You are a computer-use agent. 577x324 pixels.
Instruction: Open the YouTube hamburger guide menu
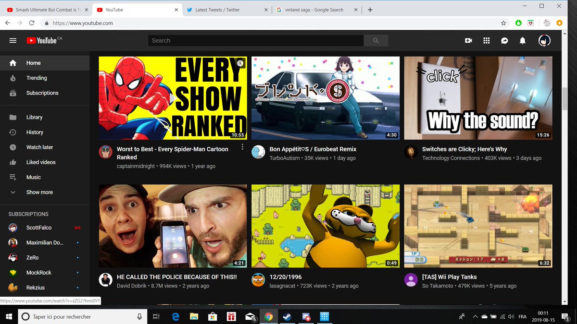click(x=13, y=41)
